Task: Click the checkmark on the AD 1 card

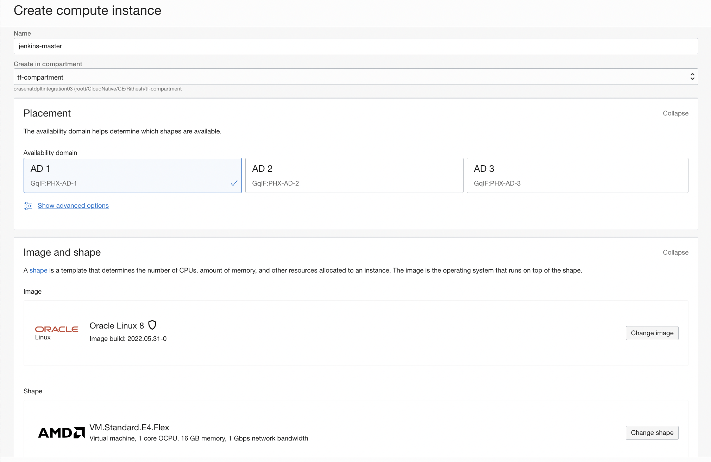Action: pyautogui.click(x=234, y=183)
